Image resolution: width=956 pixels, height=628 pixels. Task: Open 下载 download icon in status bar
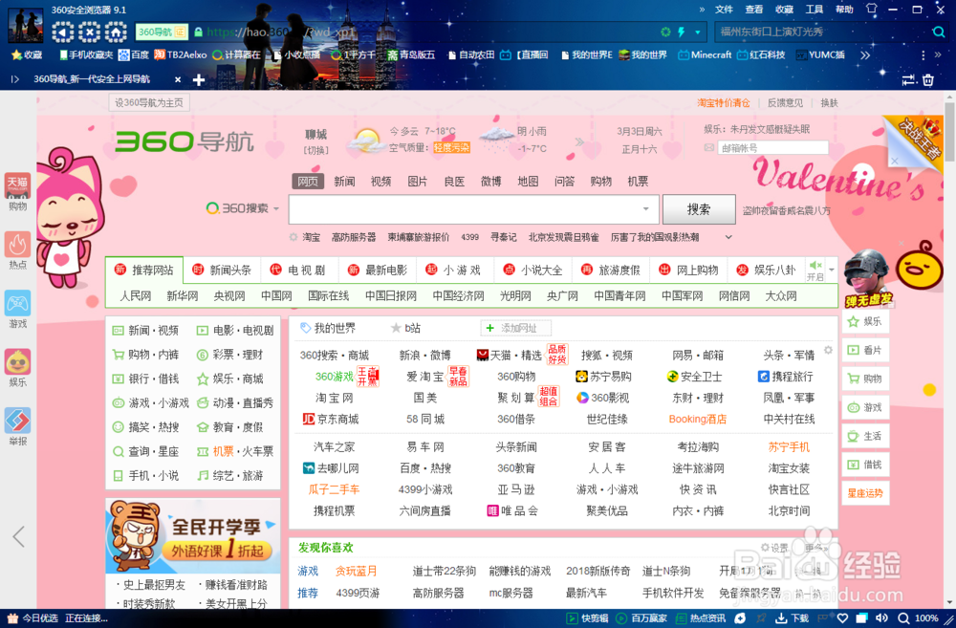(792, 618)
